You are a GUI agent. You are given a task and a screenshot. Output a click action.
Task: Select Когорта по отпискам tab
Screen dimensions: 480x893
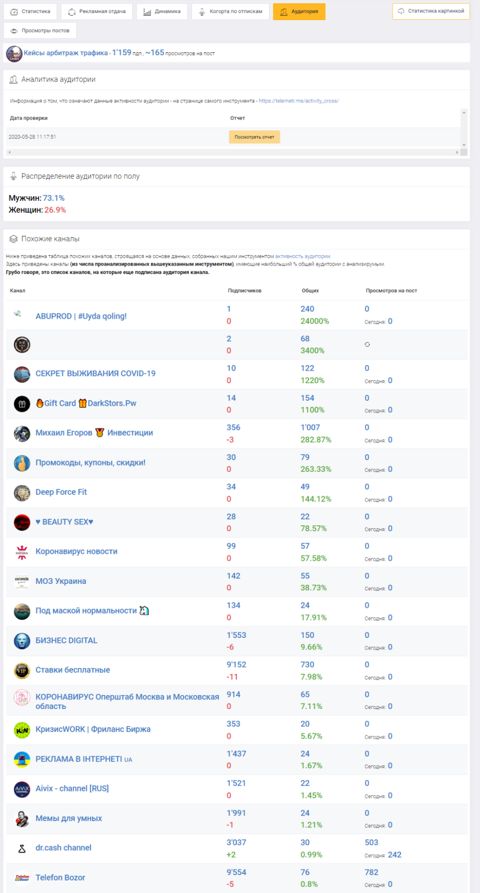[231, 12]
